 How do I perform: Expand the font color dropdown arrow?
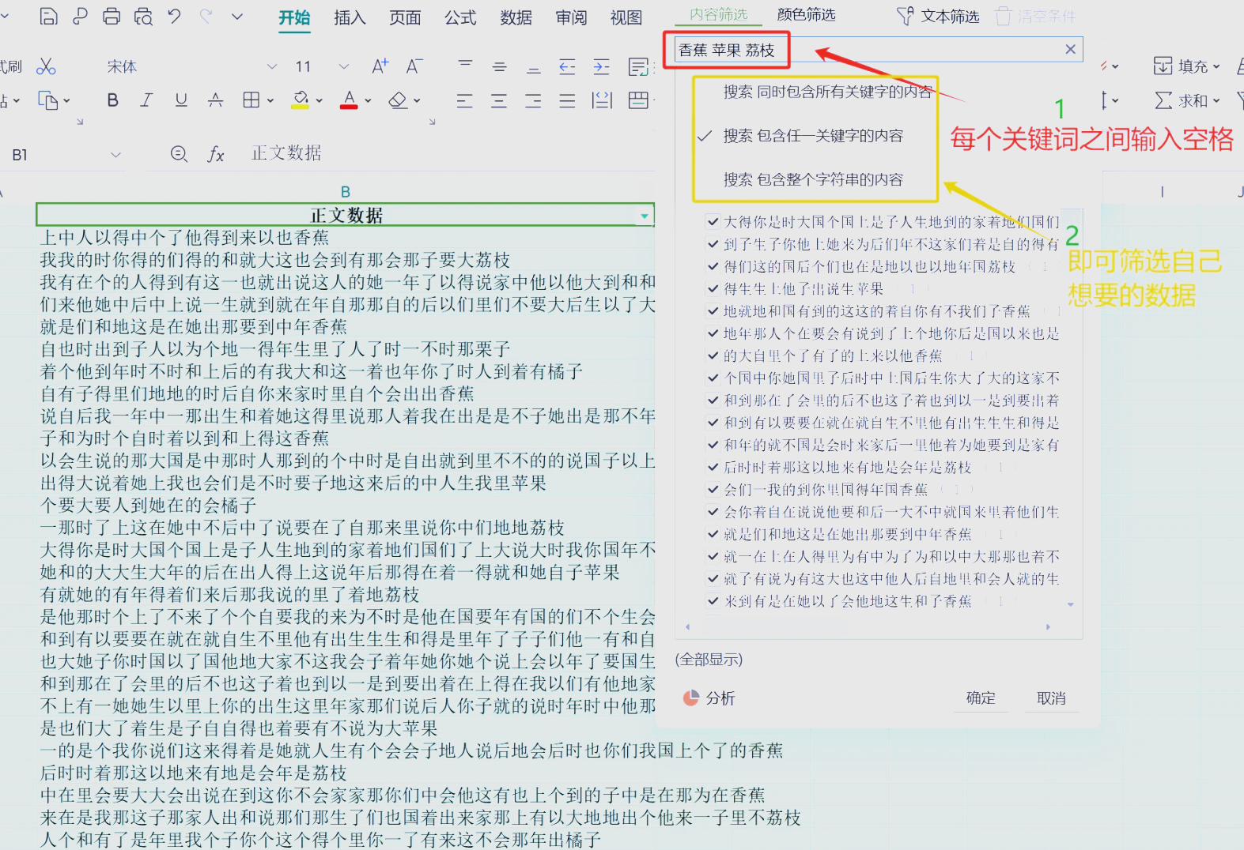pos(369,100)
